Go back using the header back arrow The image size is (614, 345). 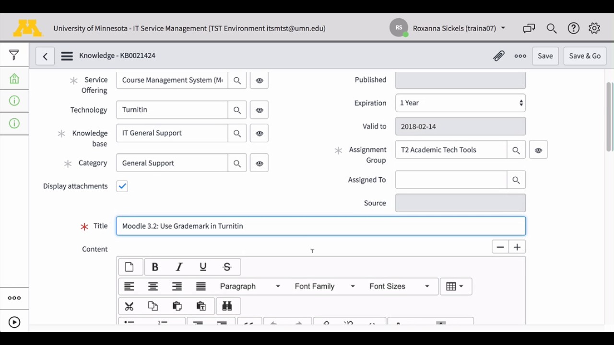pyautogui.click(x=45, y=56)
